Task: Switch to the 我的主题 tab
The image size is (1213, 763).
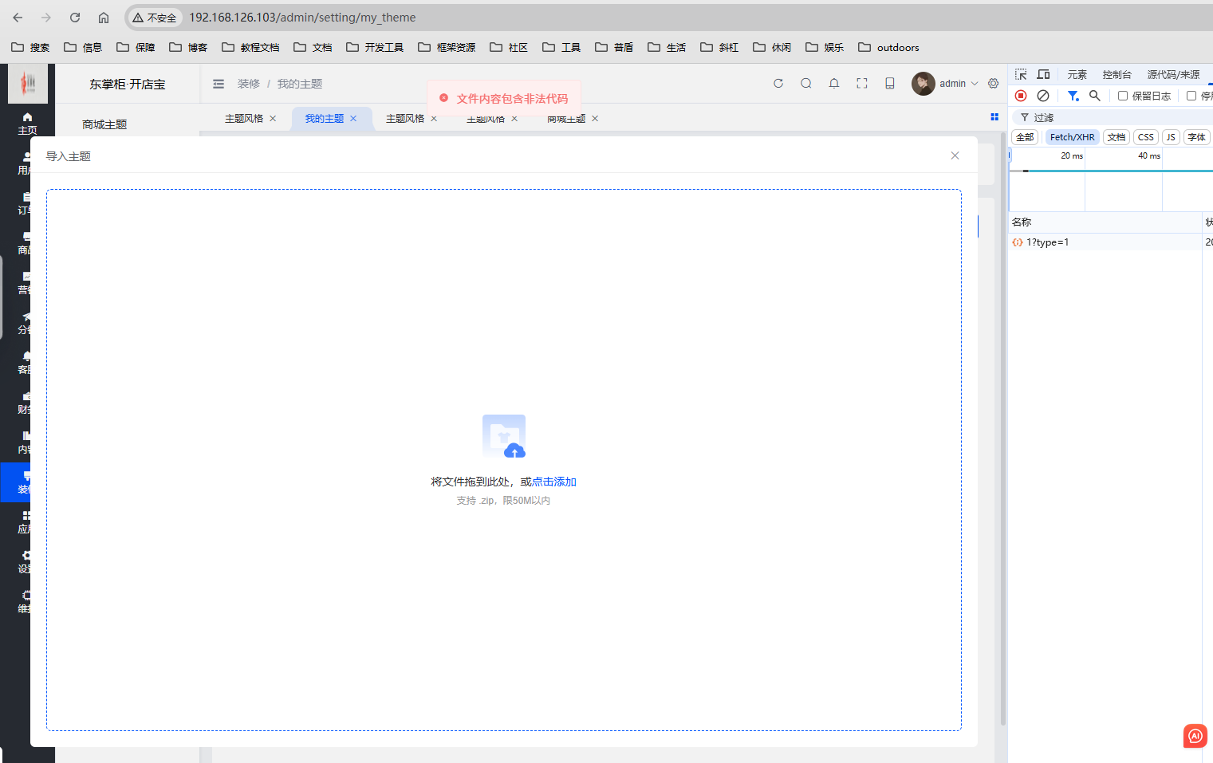Action: click(x=325, y=118)
